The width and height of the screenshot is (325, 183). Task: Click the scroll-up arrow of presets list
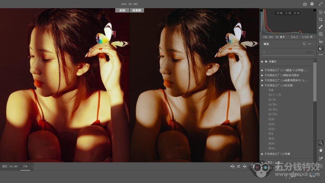(x=315, y=60)
